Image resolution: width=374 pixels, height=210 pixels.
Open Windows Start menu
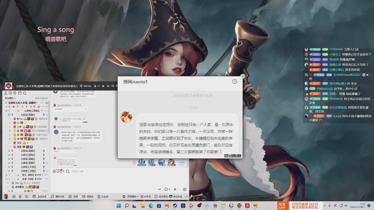coord(119,205)
